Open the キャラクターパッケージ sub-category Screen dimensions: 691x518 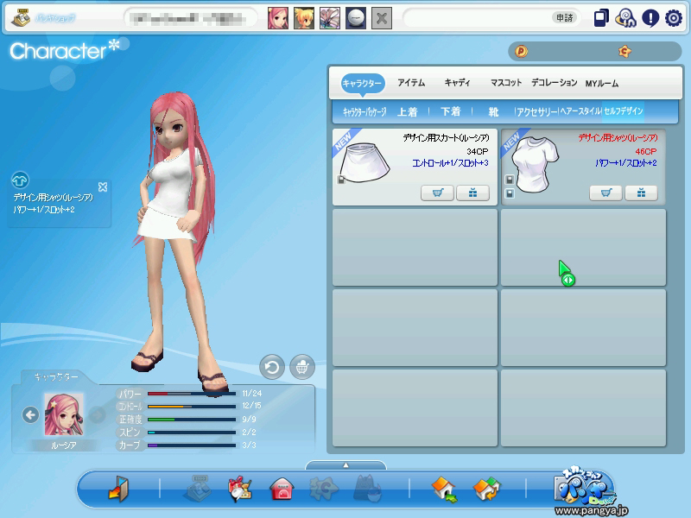click(365, 112)
